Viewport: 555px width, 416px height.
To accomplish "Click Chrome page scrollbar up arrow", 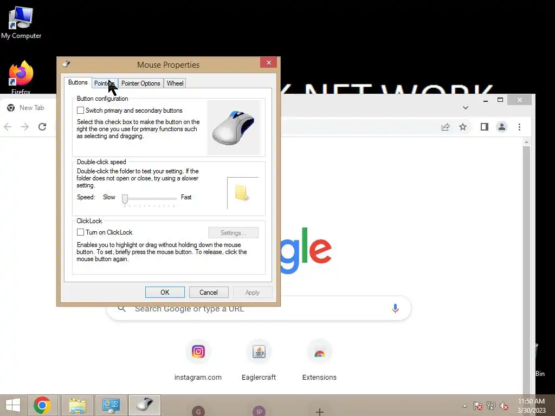I will point(527,142).
